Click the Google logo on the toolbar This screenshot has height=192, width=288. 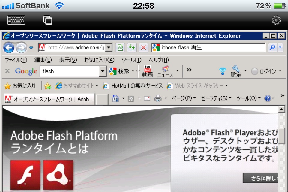tap(26, 71)
